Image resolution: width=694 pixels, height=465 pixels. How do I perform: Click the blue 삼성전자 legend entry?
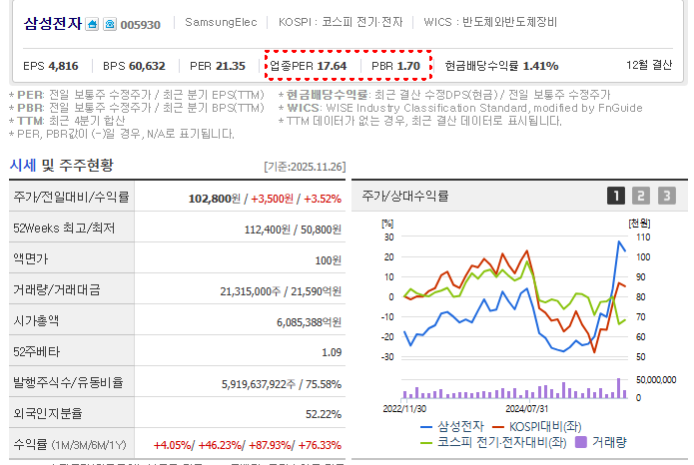[452, 426]
